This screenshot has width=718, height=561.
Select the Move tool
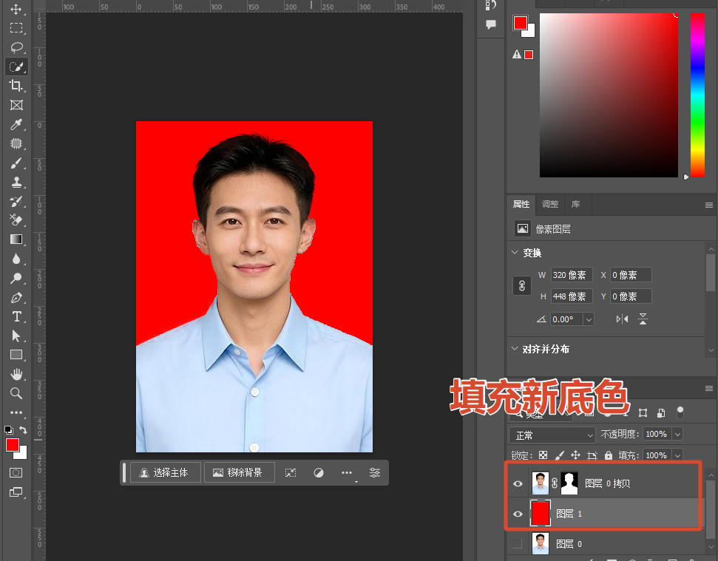[16, 9]
